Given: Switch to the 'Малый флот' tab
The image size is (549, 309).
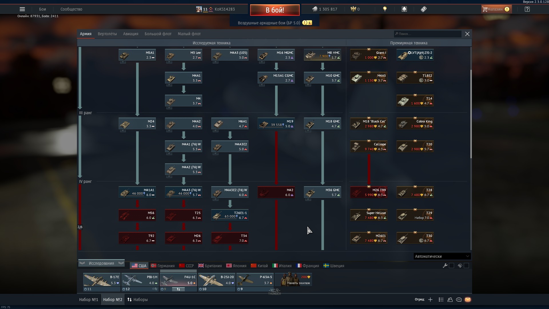Looking at the screenshot, I should 189,34.
